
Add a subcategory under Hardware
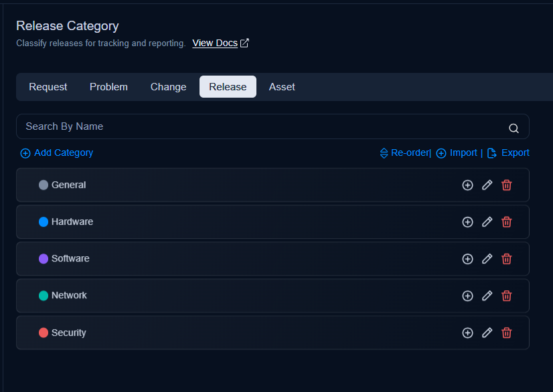coord(467,222)
